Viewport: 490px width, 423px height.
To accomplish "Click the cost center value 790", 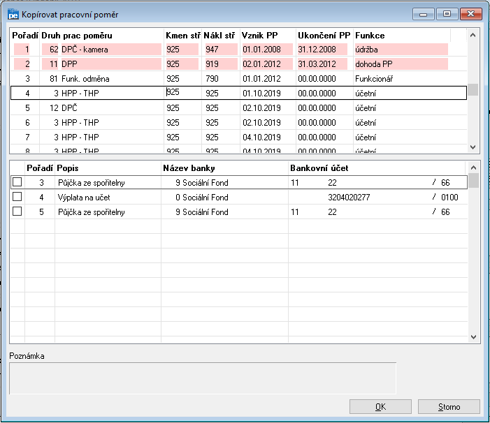I will coord(212,79).
